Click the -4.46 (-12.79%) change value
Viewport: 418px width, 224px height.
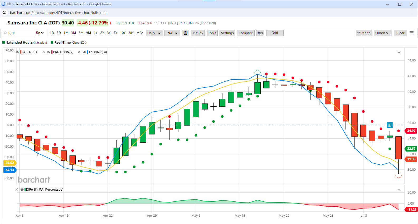coord(94,23)
